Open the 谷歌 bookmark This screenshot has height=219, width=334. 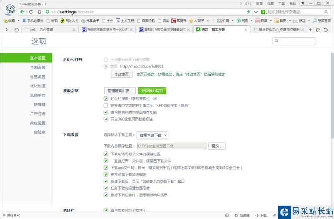pyautogui.click(x=52, y=20)
